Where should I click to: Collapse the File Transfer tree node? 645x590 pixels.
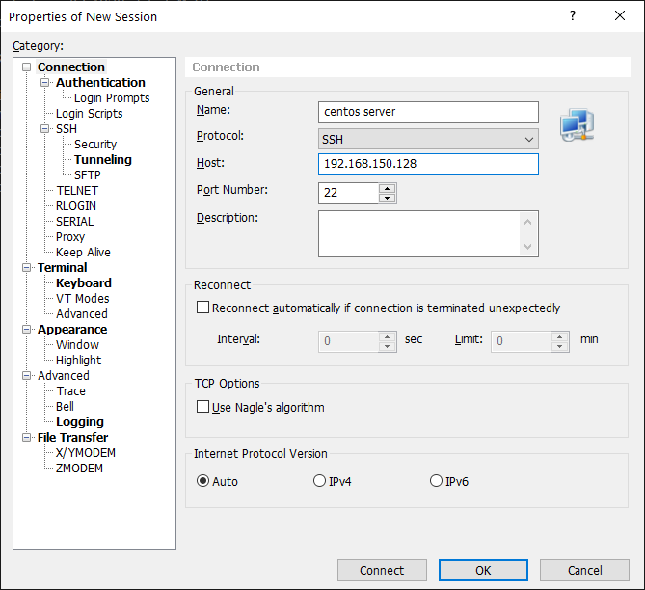tap(26, 437)
